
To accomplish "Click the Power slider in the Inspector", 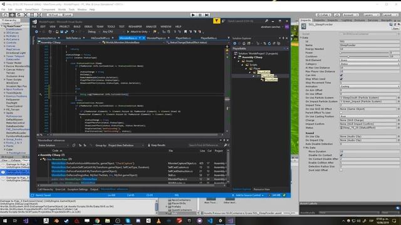I will coord(365,52).
